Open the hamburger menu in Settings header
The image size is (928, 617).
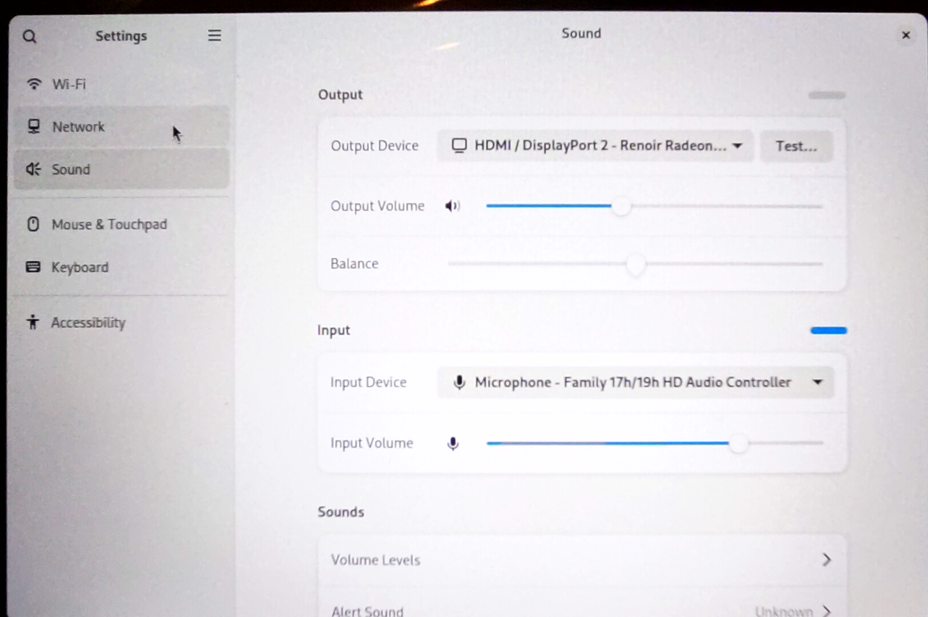pyautogui.click(x=214, y=36)
